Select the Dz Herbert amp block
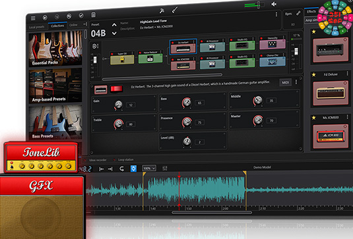This screenshot has height=239, width=353. [183, 47]
